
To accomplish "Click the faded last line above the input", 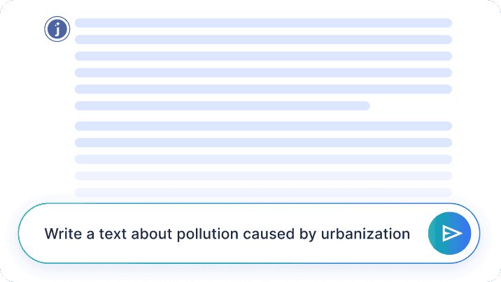I will [263, 191].
